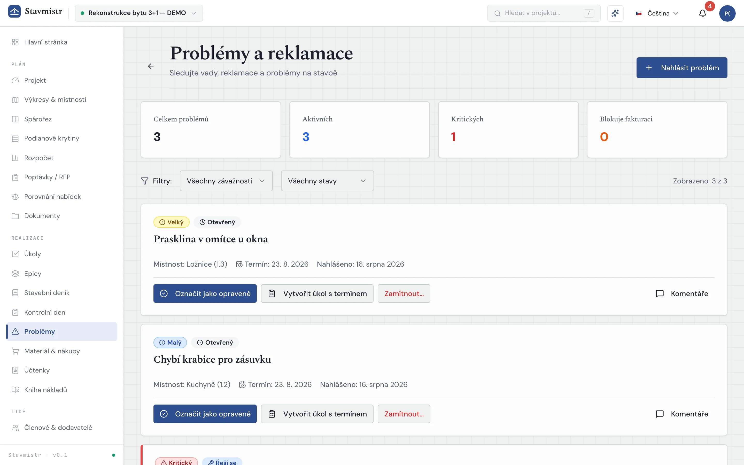Click the Rozpočet bar chart icon
This screenshot has width=744, height=465.
[15, 158]
